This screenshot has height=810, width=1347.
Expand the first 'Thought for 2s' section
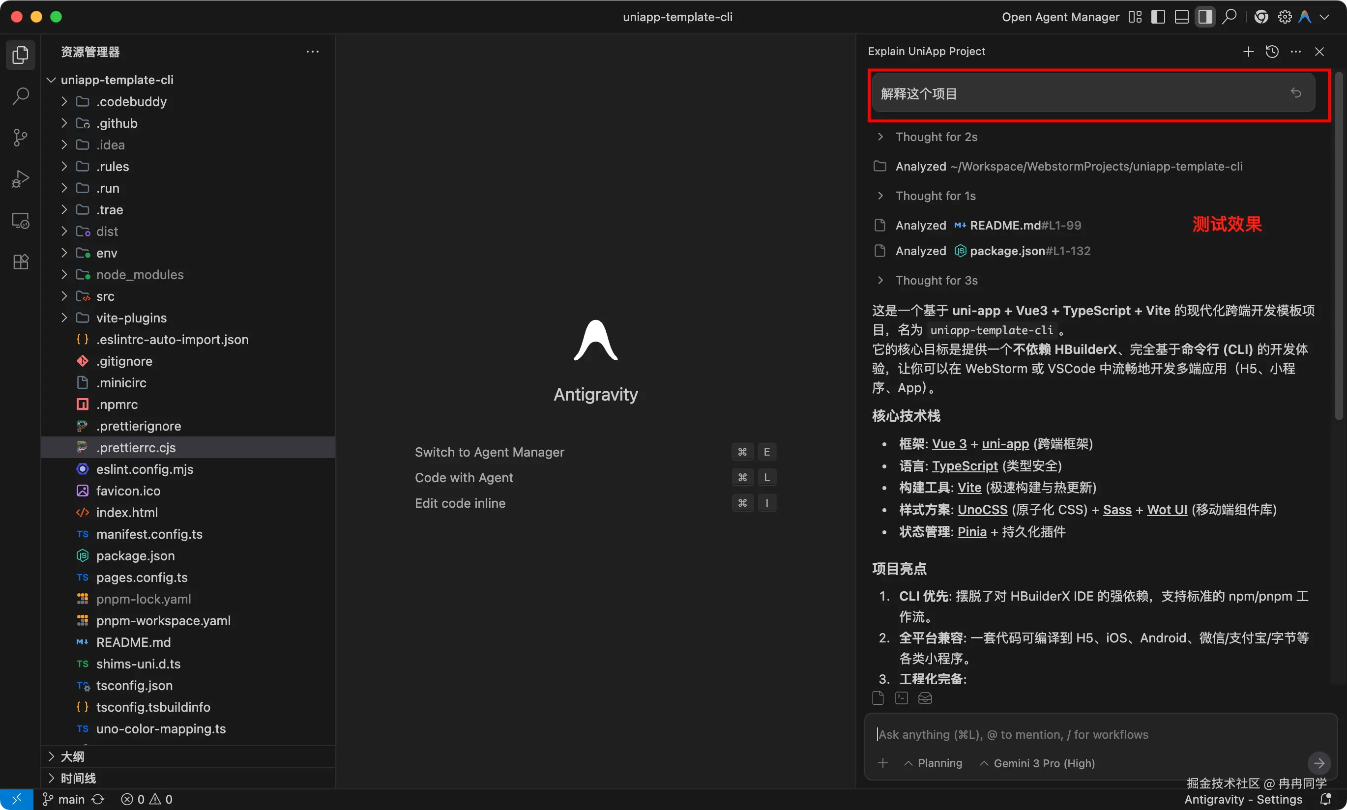point(936,137)
